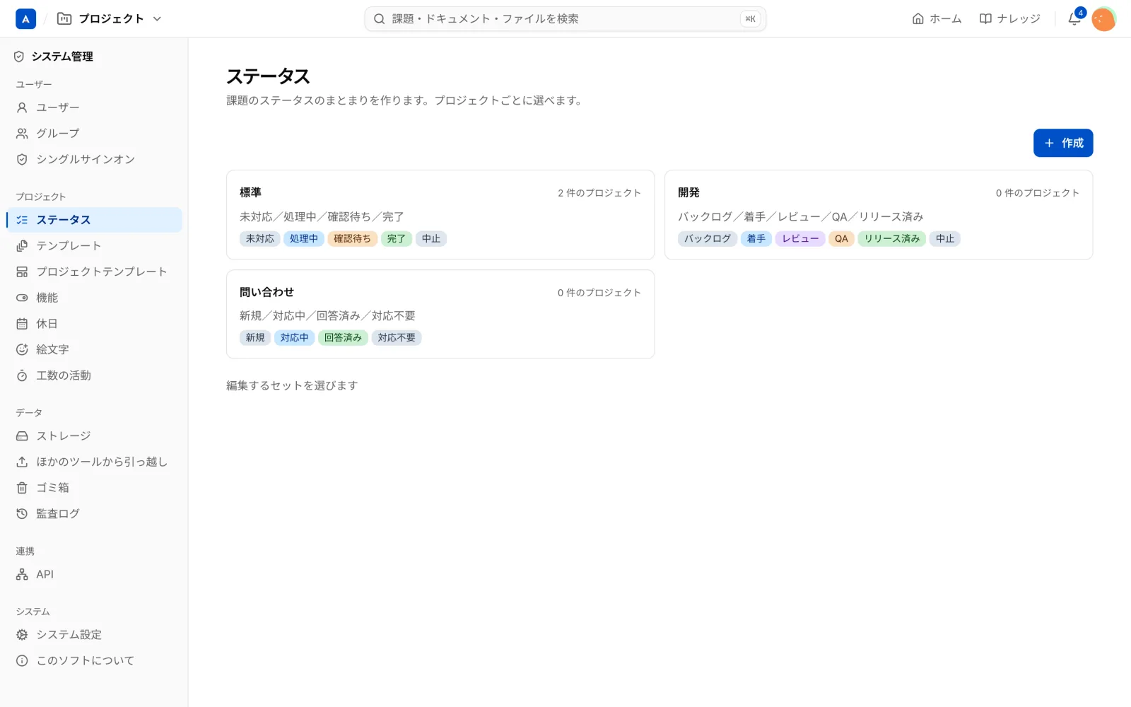This screenshot has height=707, width=1131.
Task: Click the システム設定 gear icon
Action: coord(22,635)
